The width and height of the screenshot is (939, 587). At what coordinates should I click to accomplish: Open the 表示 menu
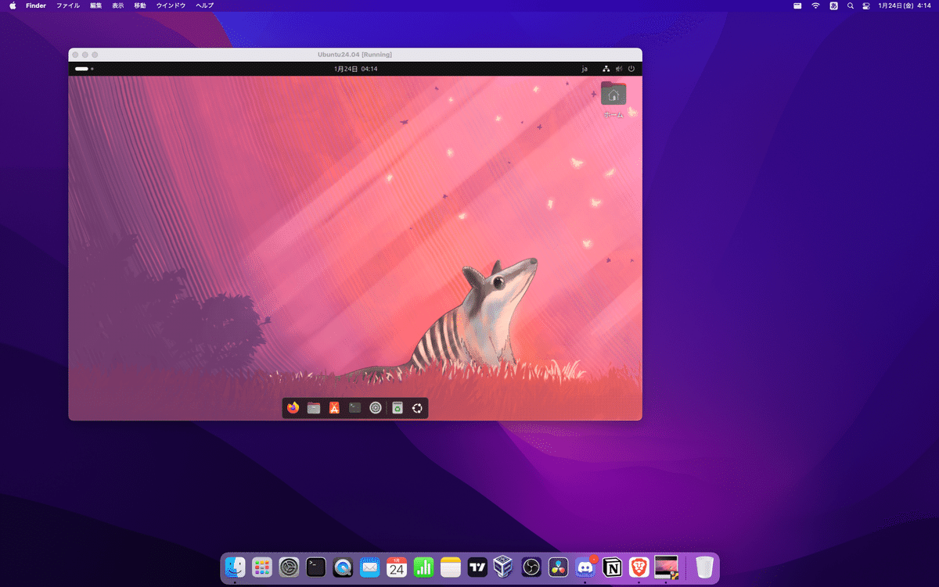pos(117,5)
